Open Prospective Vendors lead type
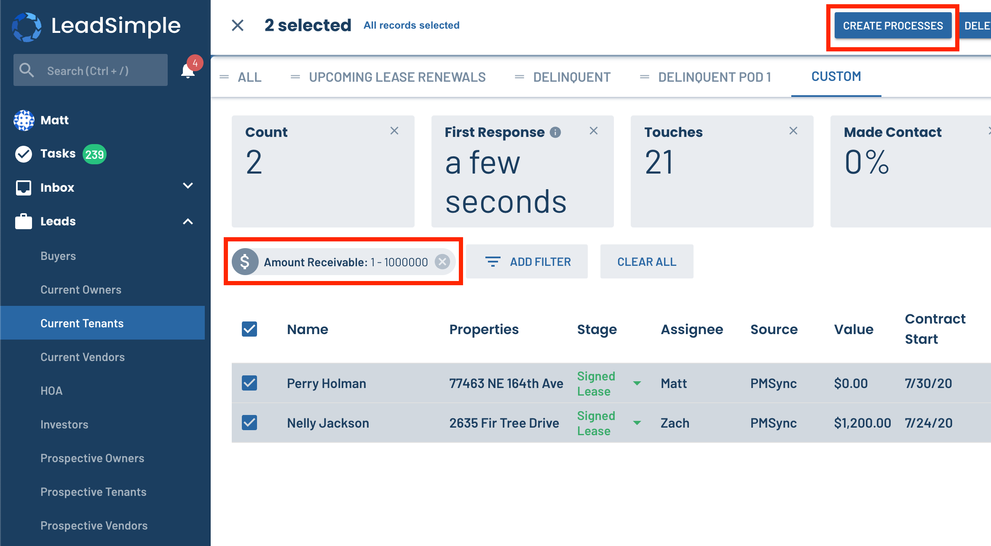991x546 pixels. click(94, 525)
